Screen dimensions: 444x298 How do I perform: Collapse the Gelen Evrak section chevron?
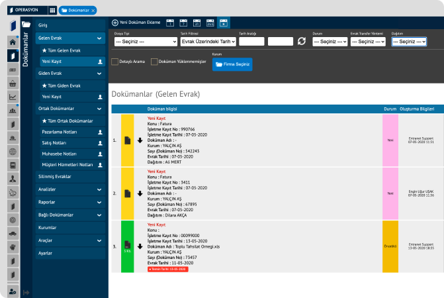[x=99, y=38]
